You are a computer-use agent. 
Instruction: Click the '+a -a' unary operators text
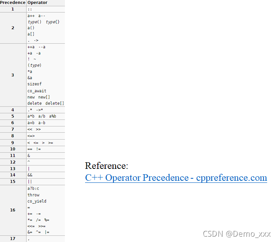[34, 53]
